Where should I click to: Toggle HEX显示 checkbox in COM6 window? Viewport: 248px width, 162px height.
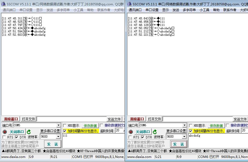point(191,125)
